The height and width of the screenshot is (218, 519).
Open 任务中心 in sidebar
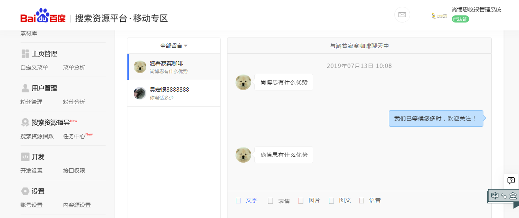click(74, 136)
